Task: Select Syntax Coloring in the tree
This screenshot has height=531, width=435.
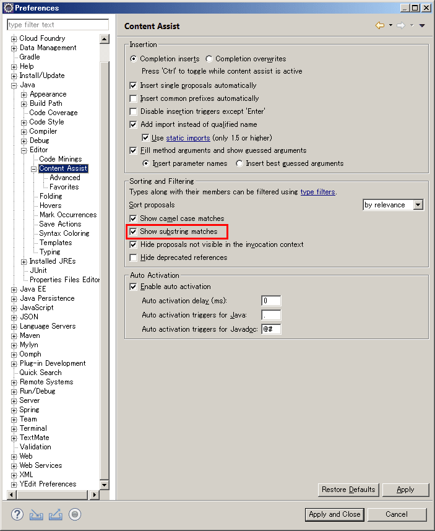Action: pyautogui.click(x=64, y=233)
